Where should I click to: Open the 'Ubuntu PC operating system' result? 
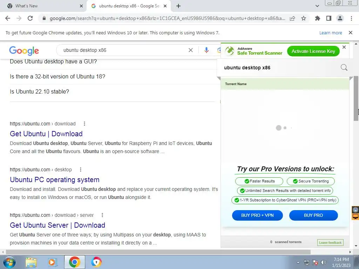[55, 180]
